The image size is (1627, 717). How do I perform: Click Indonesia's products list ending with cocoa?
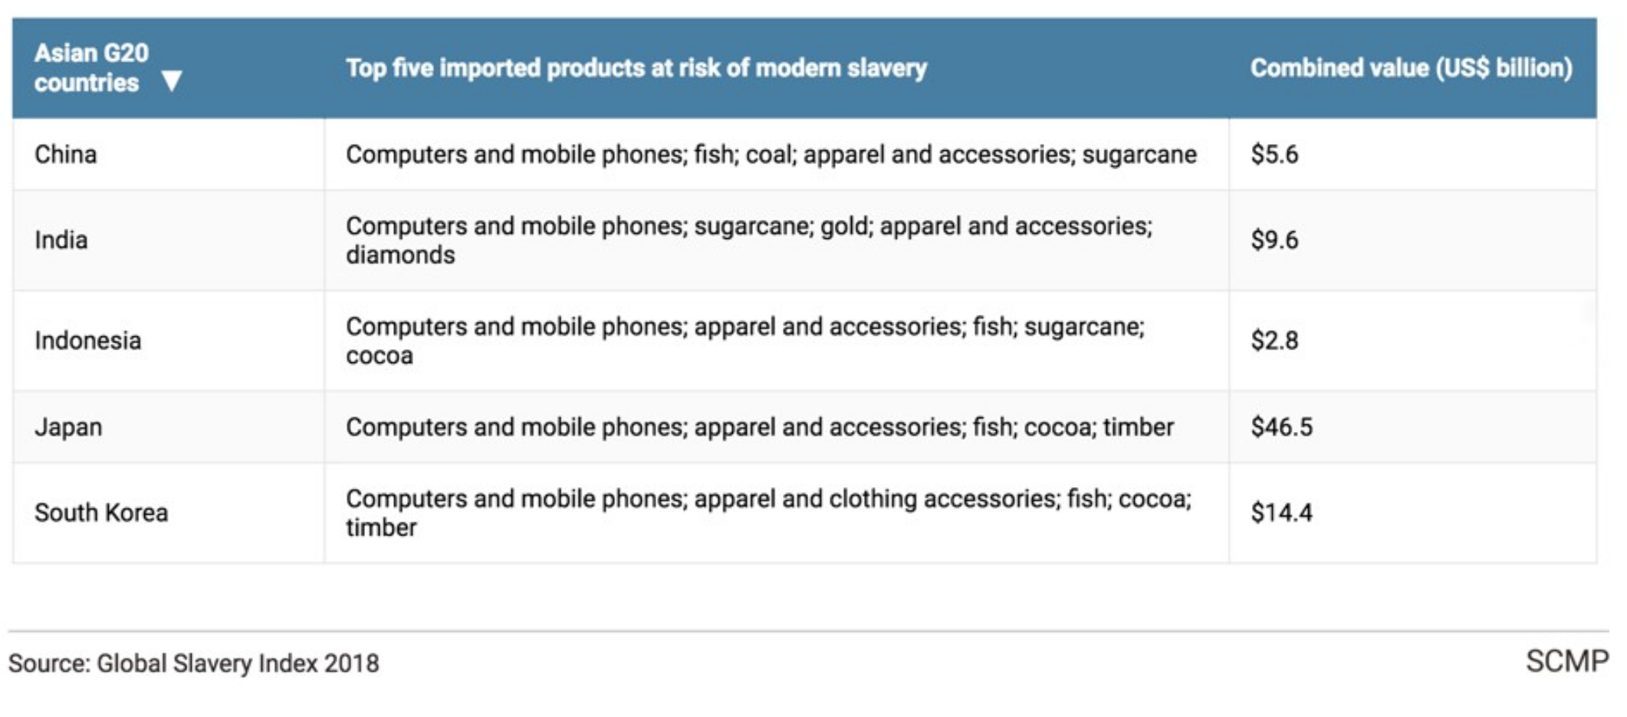(744, 341)
